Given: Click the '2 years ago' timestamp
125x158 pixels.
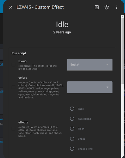Looking at the screenshot, I should coord(62,32).
